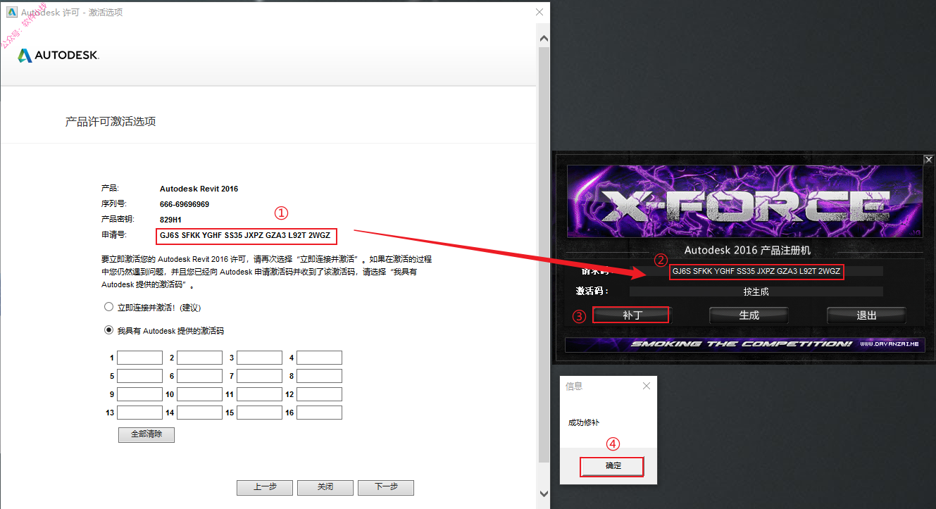936x509 pixels.
Task: Click the 退出 exit button in X-Force
Action: pyautogui.click(x=866, y=315)
